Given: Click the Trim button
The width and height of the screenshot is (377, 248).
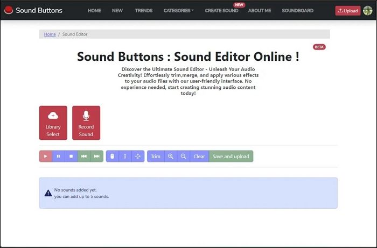Looking at the screenshot, I should point(156,157).
